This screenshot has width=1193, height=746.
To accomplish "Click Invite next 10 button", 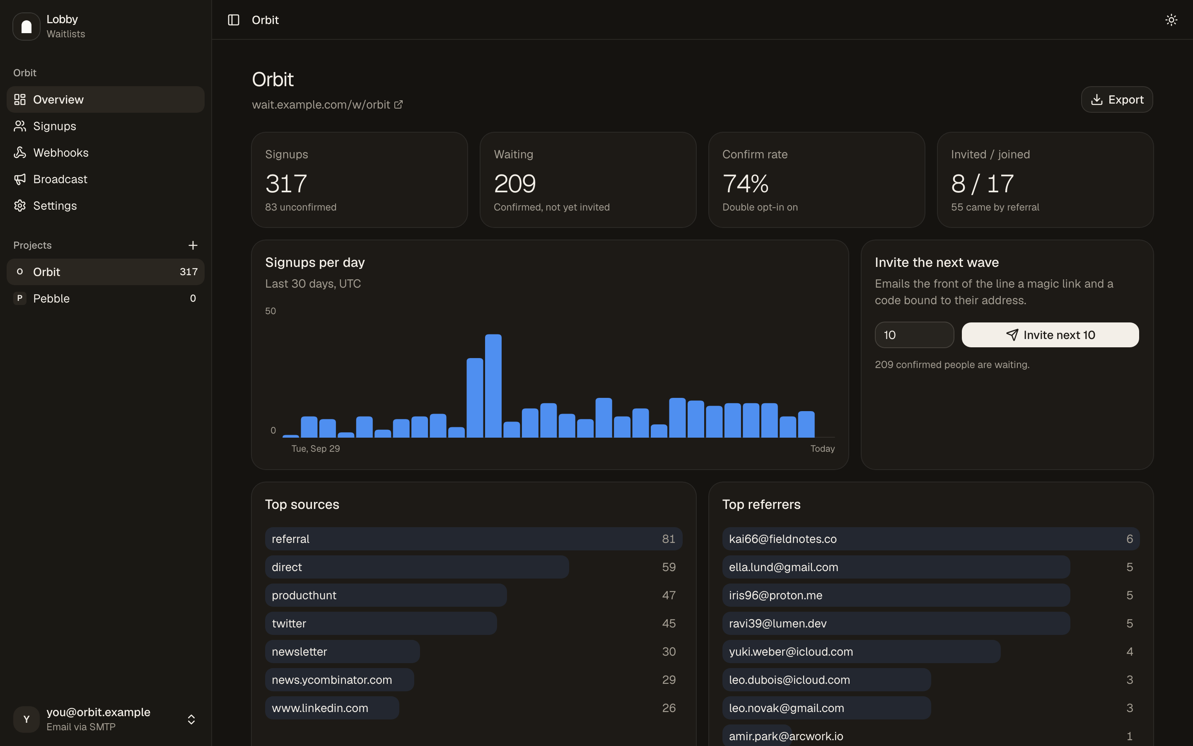I will coord(1050,335).
